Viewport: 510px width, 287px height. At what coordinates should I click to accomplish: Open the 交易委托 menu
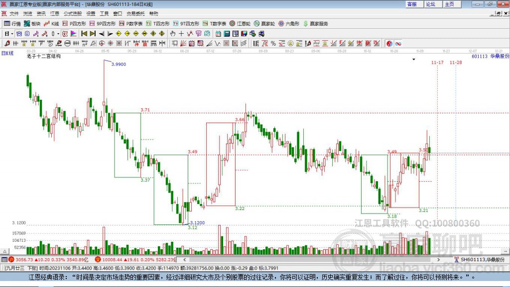pos(135,13)
